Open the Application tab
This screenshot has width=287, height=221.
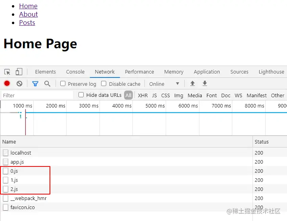pos(207,72)
